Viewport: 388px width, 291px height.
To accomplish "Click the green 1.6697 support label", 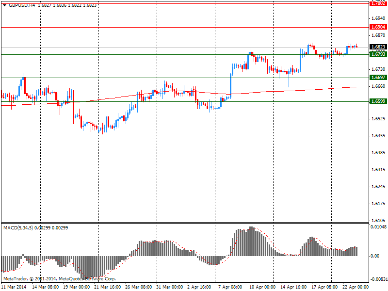I will 378,78.
